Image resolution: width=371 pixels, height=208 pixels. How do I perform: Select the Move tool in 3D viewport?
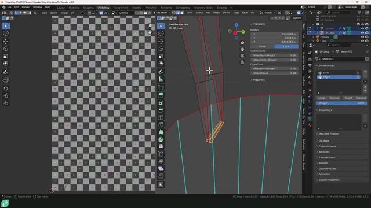coord(161,42)
